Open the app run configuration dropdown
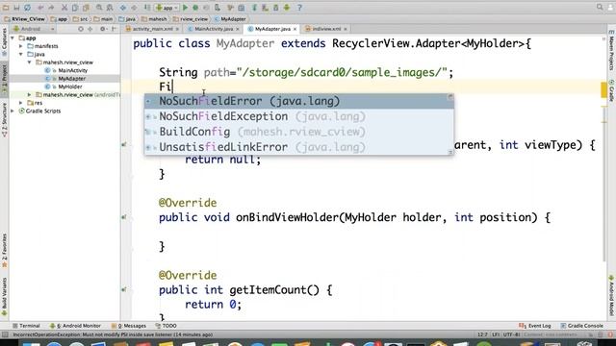 [x=167, y=8]
